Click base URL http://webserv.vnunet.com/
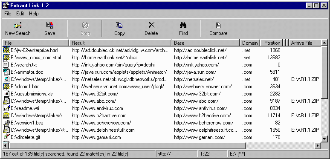330x159 pixels. point(203,87)
